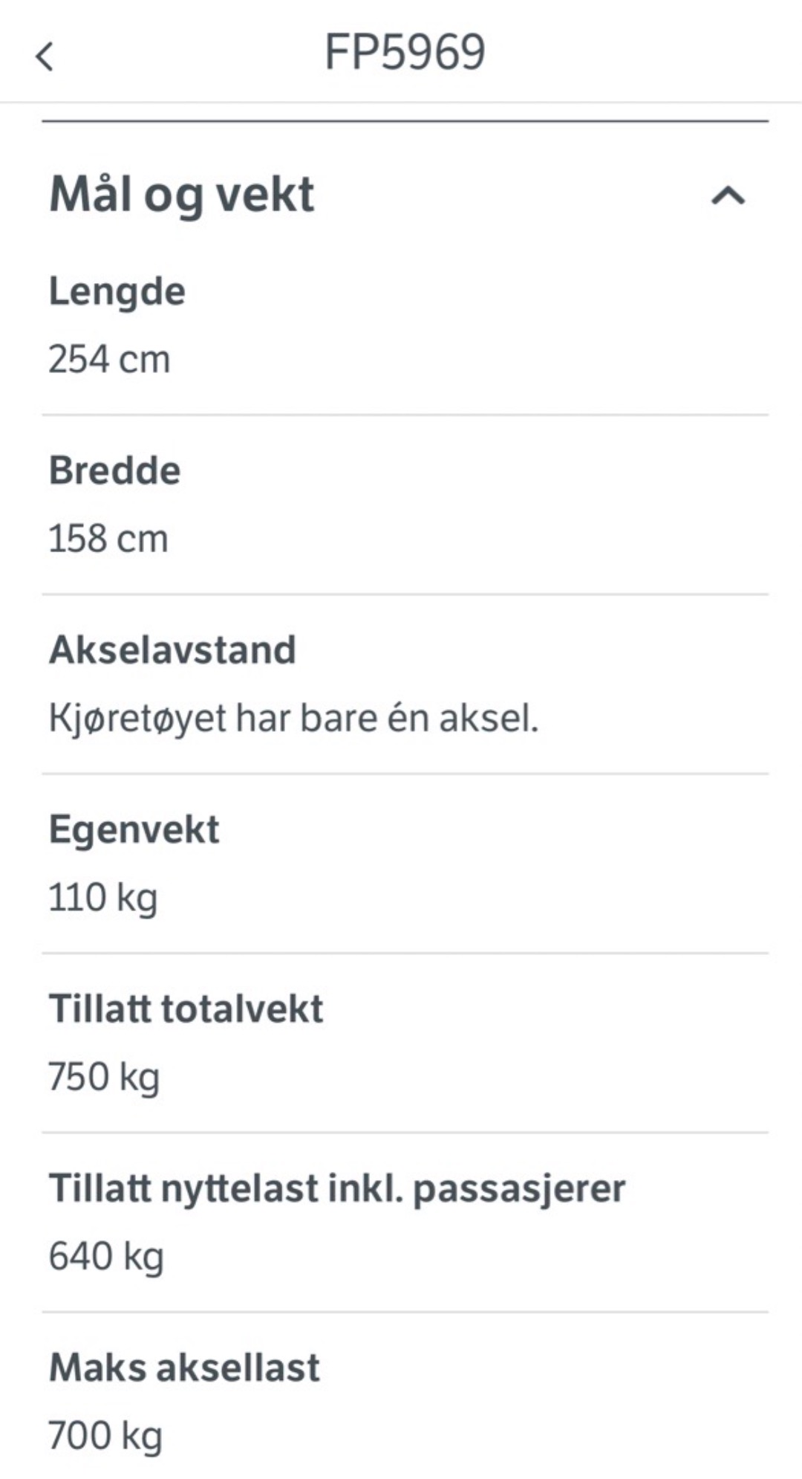This screenshot has width=802, height=1479.
Task: Go back using the header arrow
Action: click(45, 56)
